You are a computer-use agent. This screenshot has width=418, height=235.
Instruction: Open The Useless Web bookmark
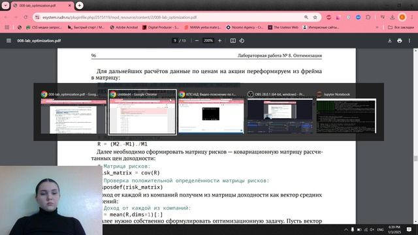[x=283, y=27]
